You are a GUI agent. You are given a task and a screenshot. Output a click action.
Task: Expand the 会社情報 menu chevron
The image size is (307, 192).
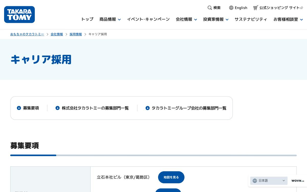tap(195, 19)
